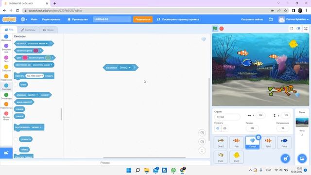Select the Другие блоки category
This screenshot has width=311, height=175.
pyautogui.click(x=6, y=116)
